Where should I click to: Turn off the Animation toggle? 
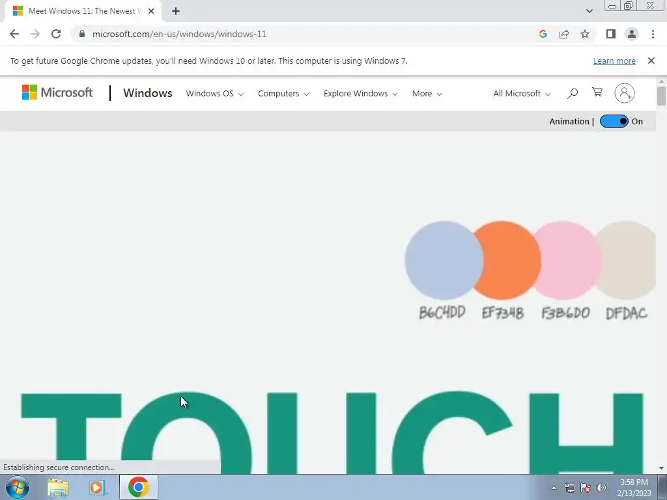coord(614,121)
